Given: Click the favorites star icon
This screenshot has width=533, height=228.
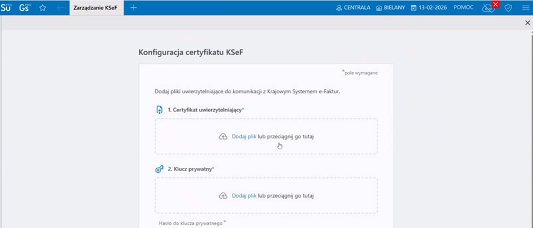Looking at the screenshot, I should point(42,8).
